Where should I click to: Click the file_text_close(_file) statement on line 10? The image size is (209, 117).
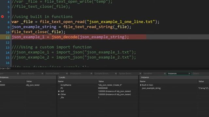(39, 32)
